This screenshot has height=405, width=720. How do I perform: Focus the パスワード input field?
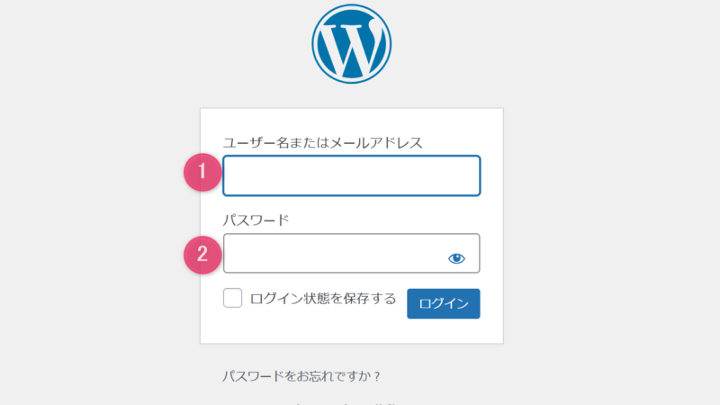(x=352, y=254)
